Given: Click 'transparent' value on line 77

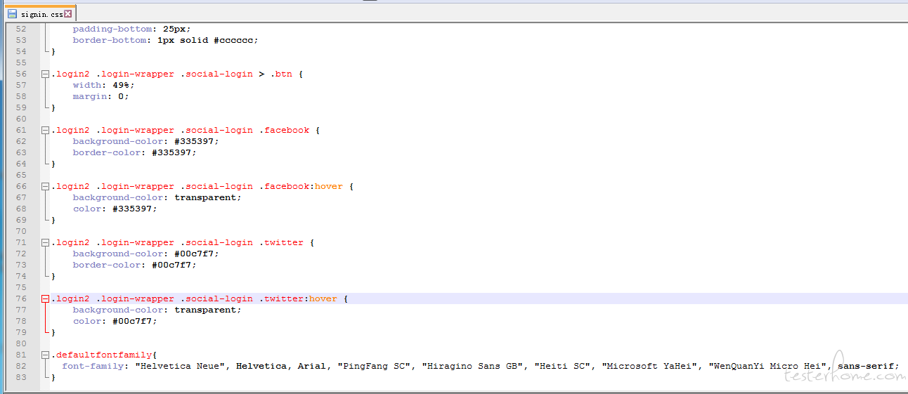Looking at the screenshot, I should 205,310.
